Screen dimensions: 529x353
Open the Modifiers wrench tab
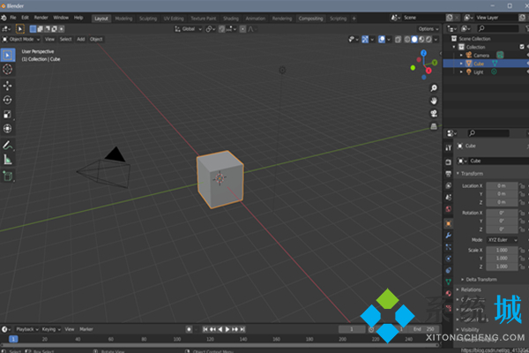tap(449, 236)
